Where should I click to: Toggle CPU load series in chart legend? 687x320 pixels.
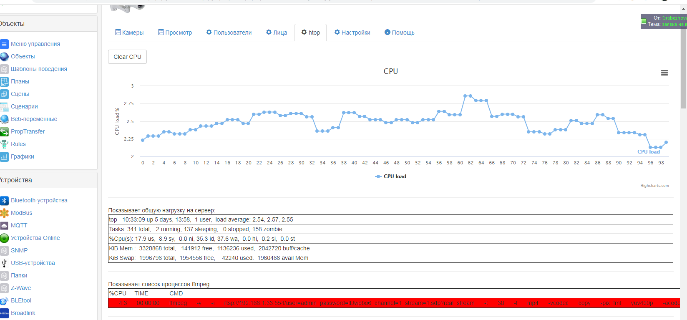tap(391, 176)
